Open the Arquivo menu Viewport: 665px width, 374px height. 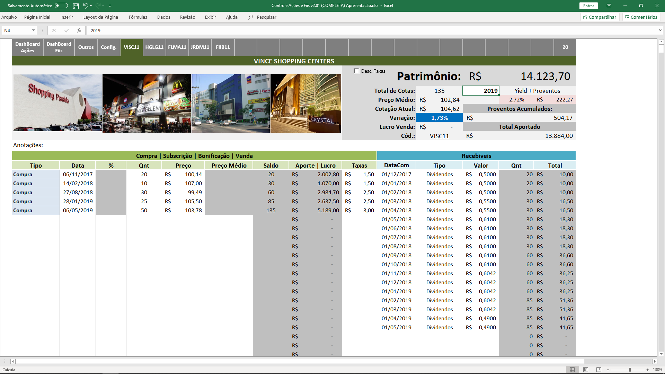[9, 17]
